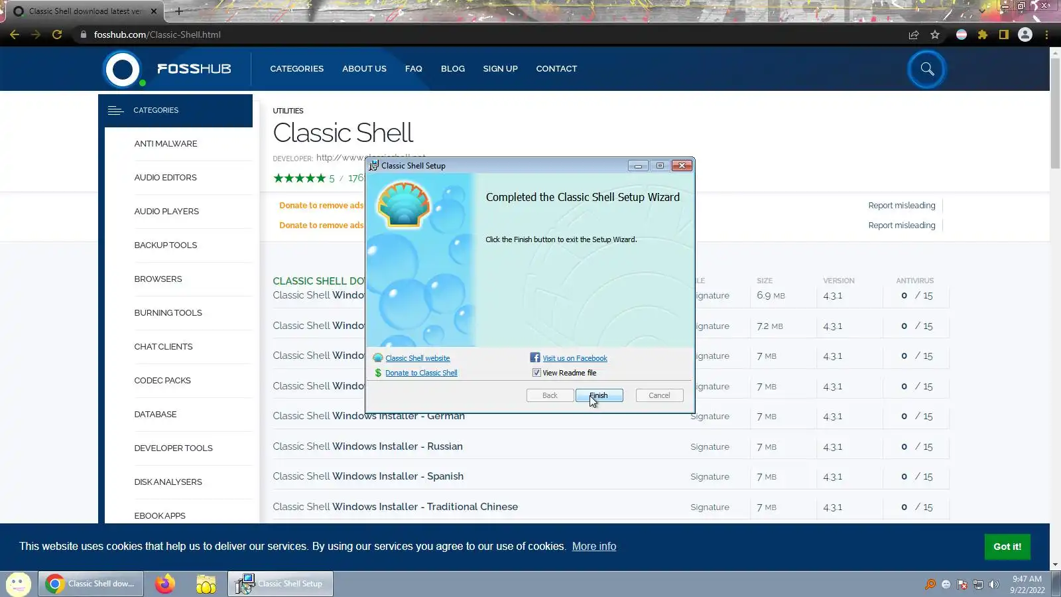This screenshot has height=597, width=1061.
Task: Click the address bar URL field
Action: click(x=491, y=34)
